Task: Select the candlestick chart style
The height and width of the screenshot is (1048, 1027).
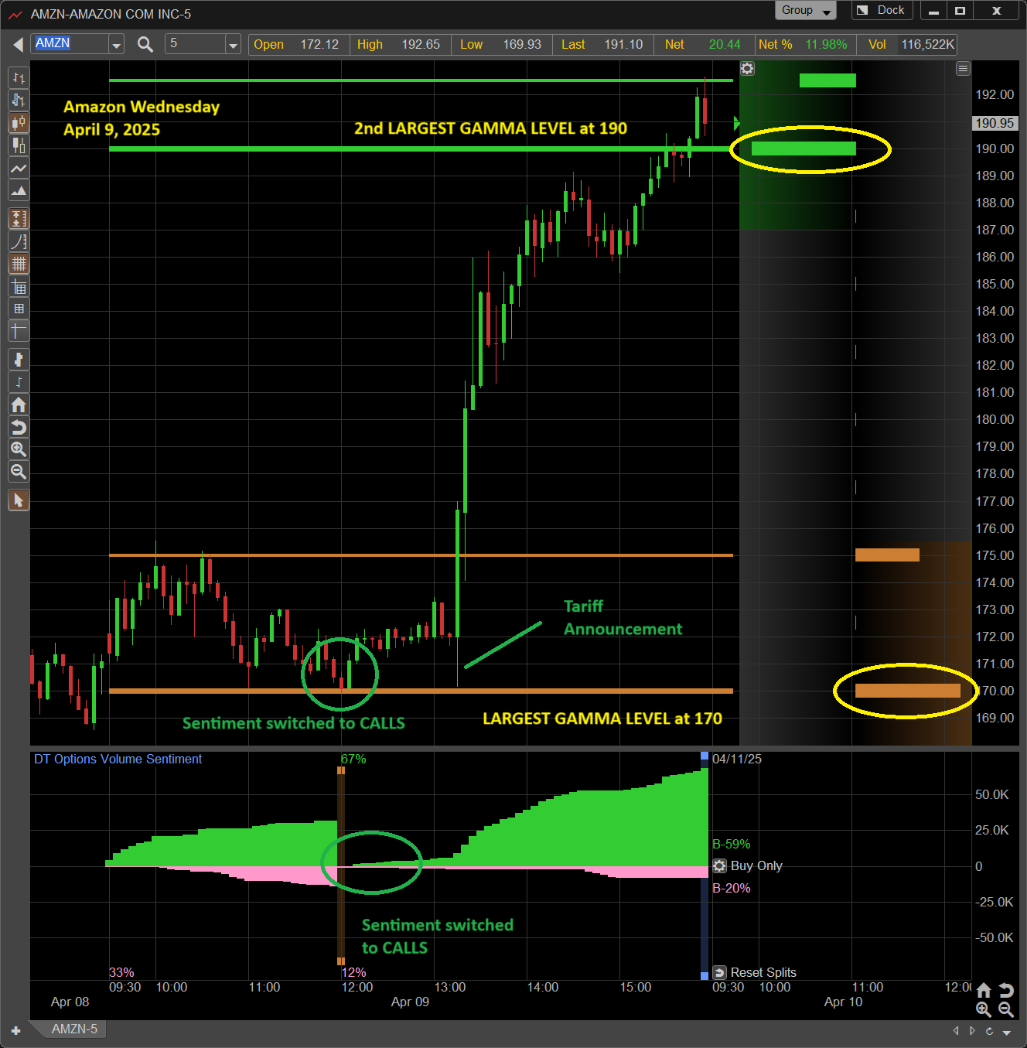Action: click(19, 122)
